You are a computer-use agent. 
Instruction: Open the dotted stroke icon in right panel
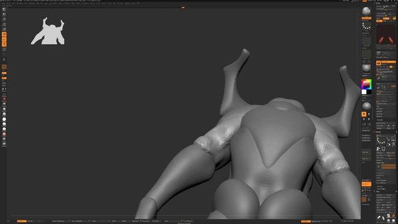click(381, 140)
